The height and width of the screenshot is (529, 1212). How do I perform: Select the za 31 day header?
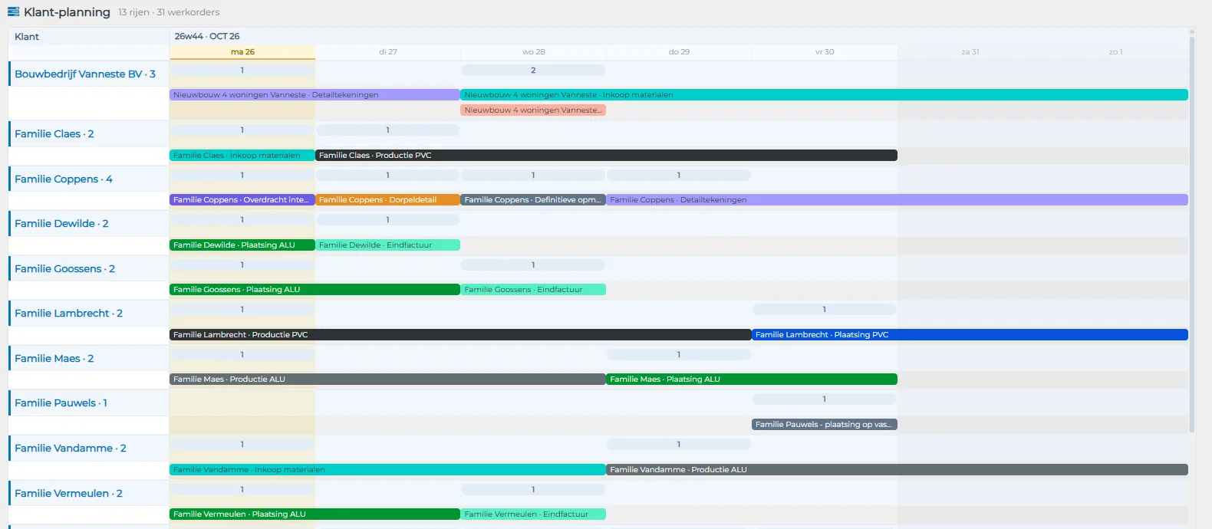970,52
